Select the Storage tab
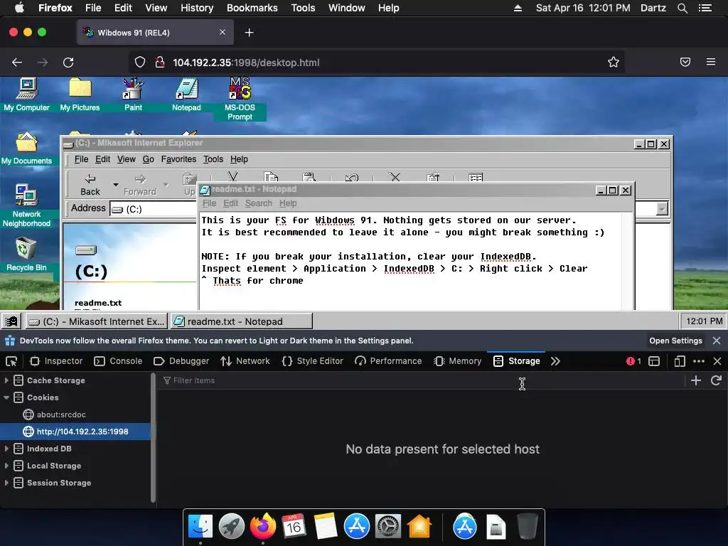Screen dimensions: 728x546 [516, 361]
